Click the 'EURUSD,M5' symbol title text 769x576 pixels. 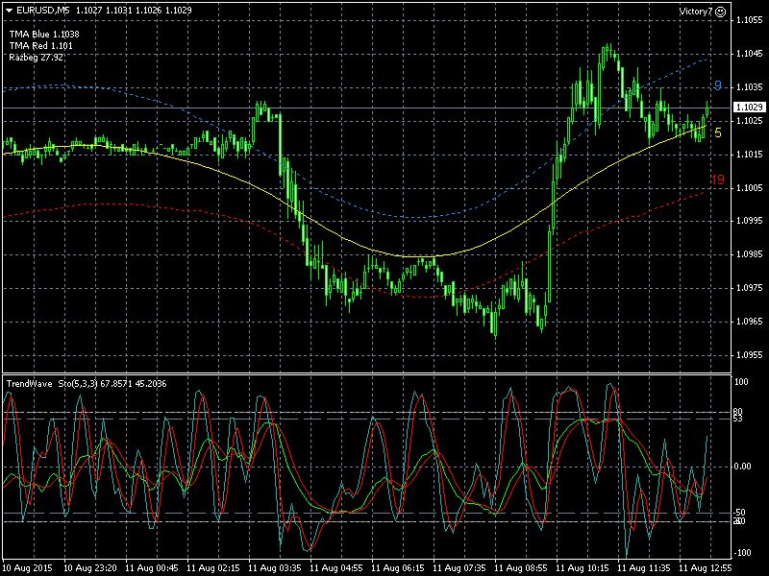pos(42,11)
